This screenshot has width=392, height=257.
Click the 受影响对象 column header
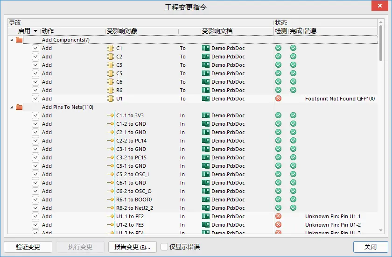122,31
